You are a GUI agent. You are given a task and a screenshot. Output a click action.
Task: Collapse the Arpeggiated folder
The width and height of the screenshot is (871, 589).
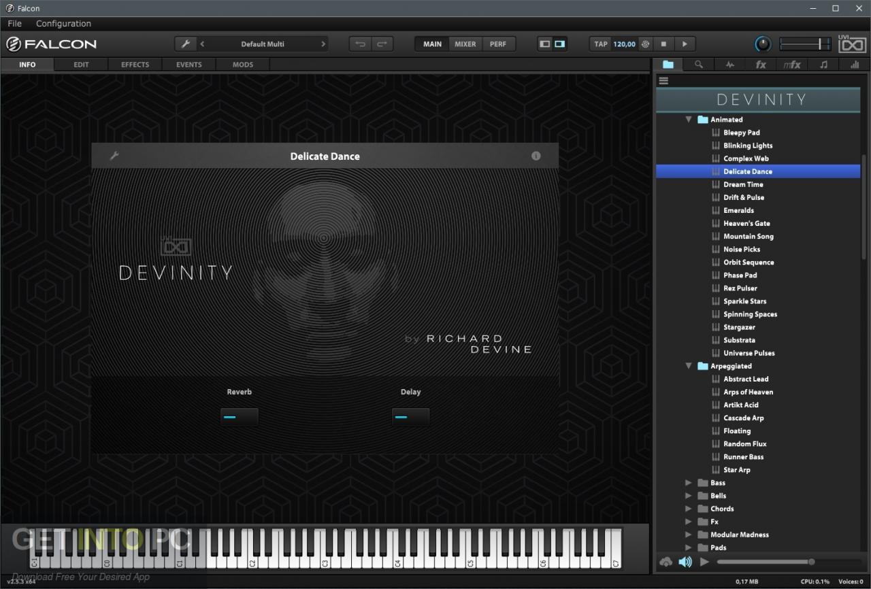689,366
